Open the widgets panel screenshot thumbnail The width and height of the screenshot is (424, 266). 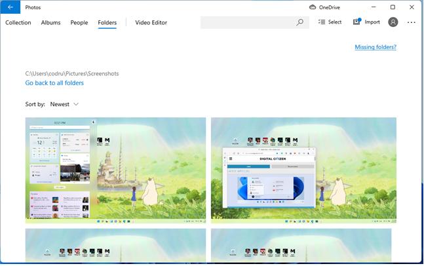(115, 170)
